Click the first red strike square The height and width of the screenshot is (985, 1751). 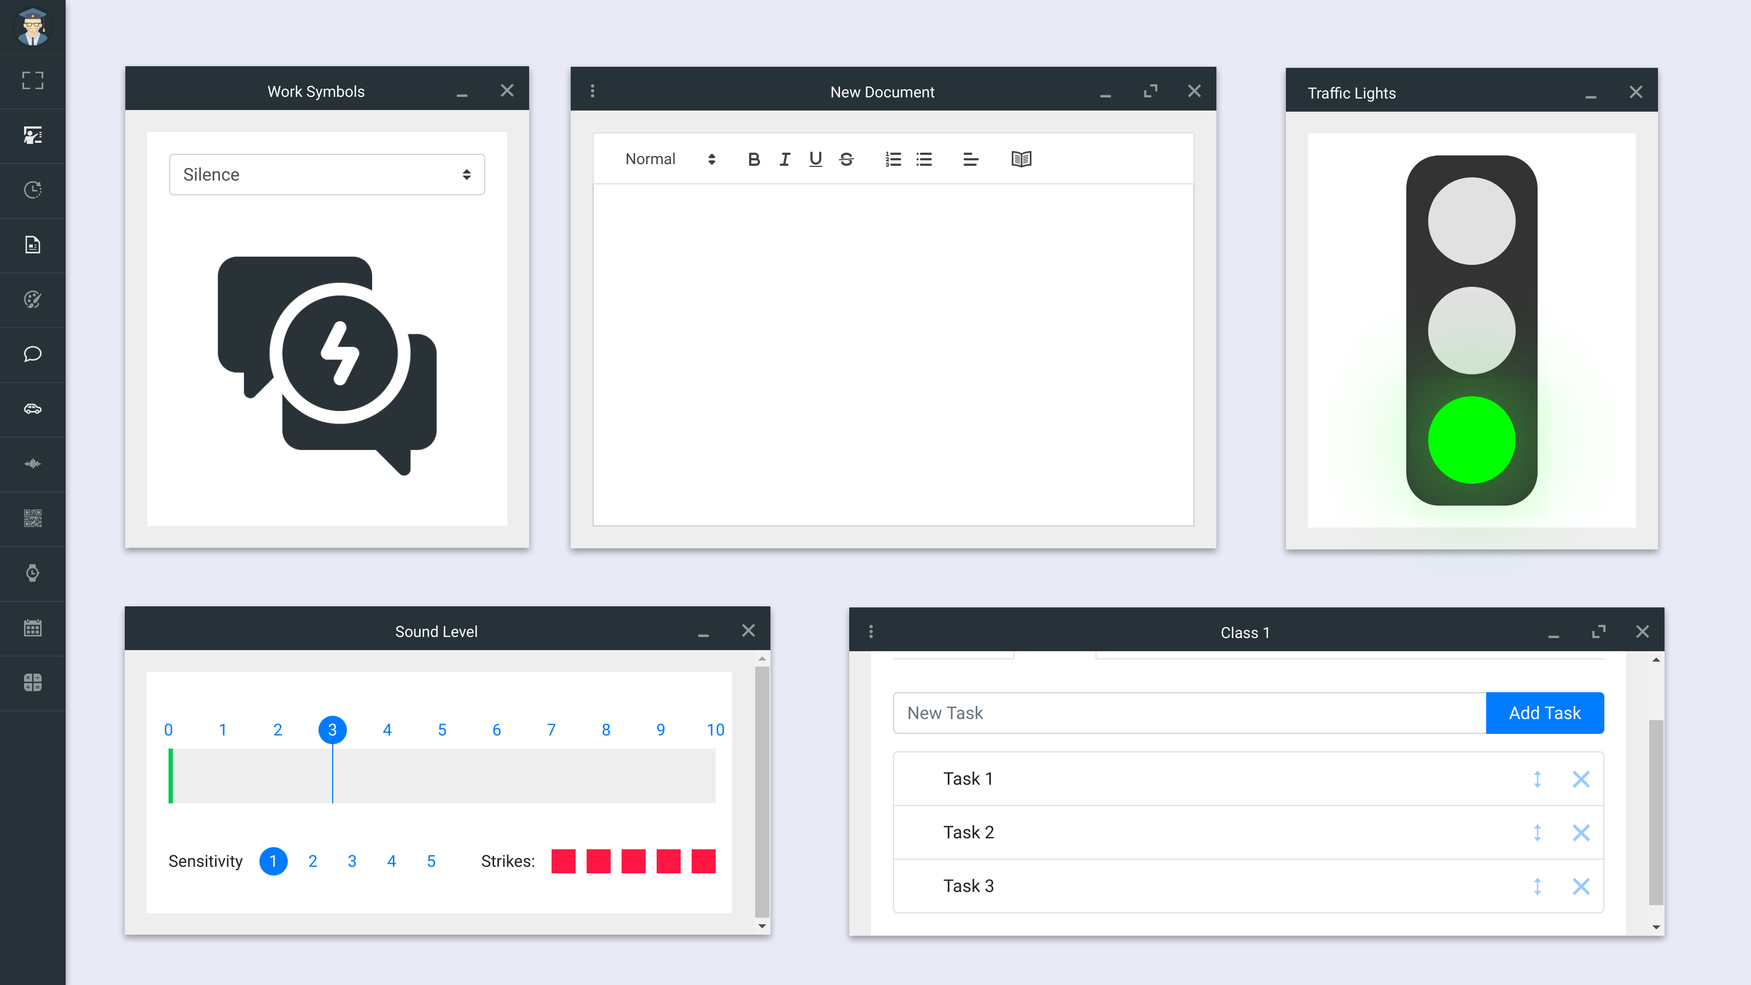564,861
